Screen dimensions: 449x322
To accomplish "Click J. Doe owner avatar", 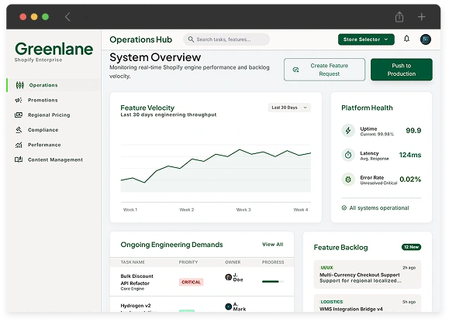I will tap(228, 277).
